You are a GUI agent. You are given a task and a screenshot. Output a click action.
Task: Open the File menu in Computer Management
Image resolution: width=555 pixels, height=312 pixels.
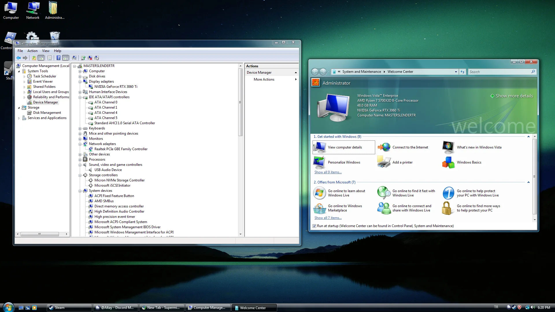coord(20,51)
